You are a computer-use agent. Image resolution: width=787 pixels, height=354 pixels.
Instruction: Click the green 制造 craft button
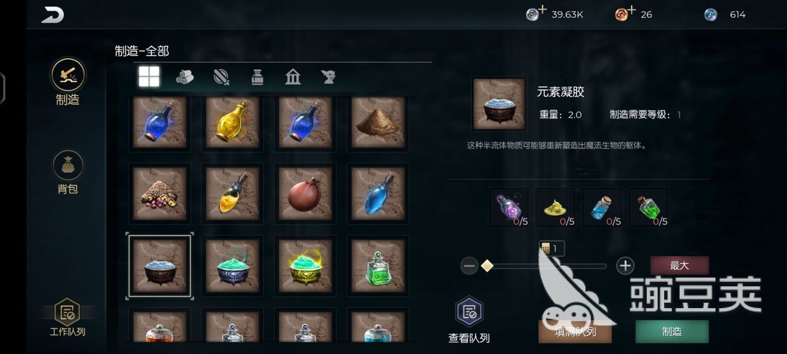pyautogui.click(x=672, y=331)
